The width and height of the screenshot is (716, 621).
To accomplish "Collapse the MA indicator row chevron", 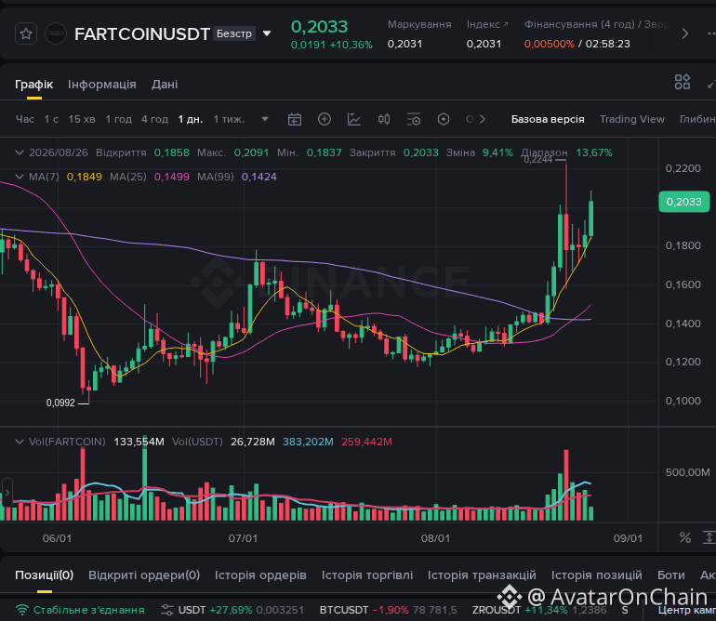I will point(20,177).
